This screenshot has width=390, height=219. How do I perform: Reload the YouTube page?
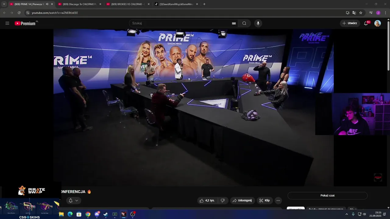(x=19, y=13)
